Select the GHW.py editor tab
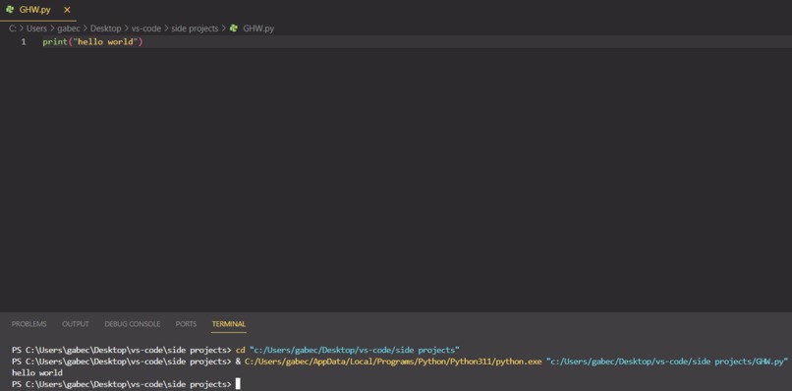Screen dimensions: 792x391 pyautogui.click(x=38, y=10)
